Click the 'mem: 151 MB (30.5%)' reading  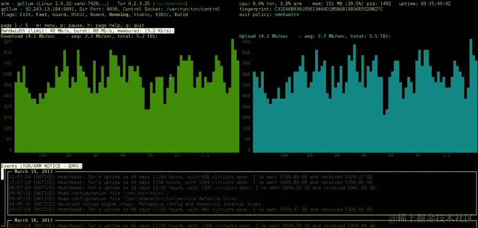click(339, 4)
